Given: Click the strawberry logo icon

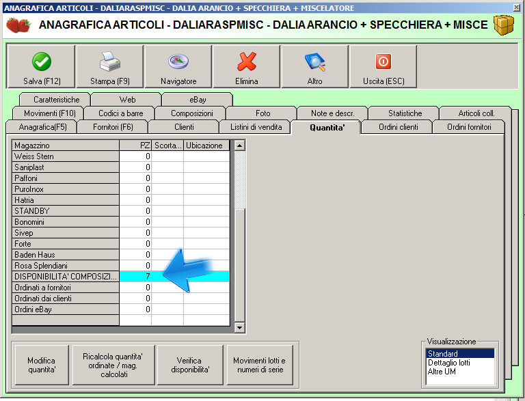Looking at the screenshot, I should tap(18, 25).
